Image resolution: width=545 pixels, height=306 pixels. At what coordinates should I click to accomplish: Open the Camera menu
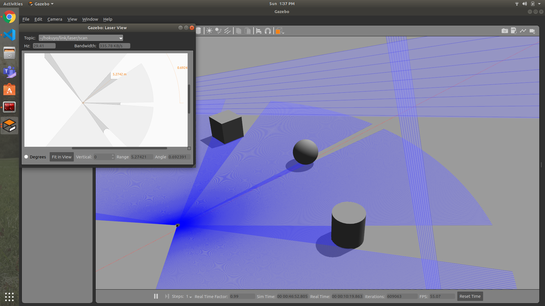[54, 19]
